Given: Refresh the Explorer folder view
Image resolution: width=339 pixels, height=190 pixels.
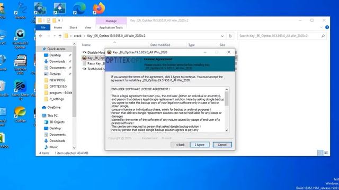Looking at the screenshot, I should [230, 36].
